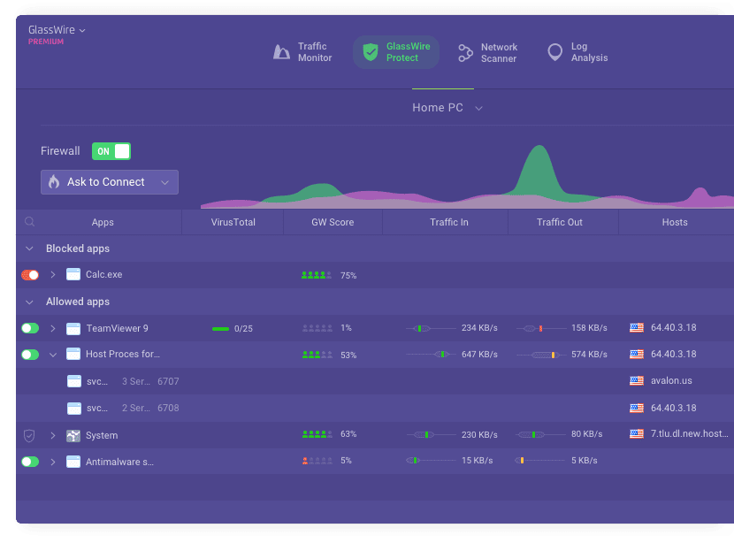Screen dimensions: 734x543
Task: Expand the Calc.exe row
Action: (x=53, y=275)
